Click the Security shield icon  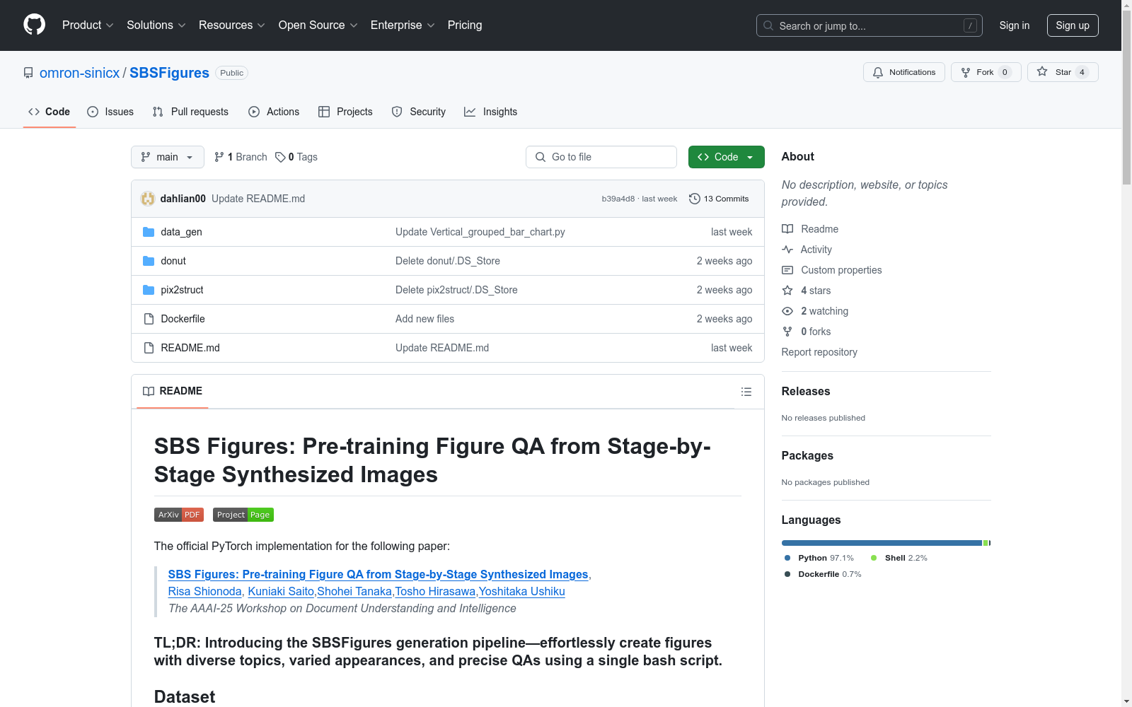[x=397, y=112]
